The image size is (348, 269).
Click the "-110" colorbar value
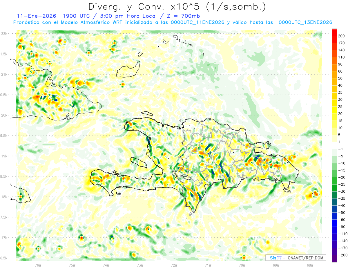tap(343, 234)
